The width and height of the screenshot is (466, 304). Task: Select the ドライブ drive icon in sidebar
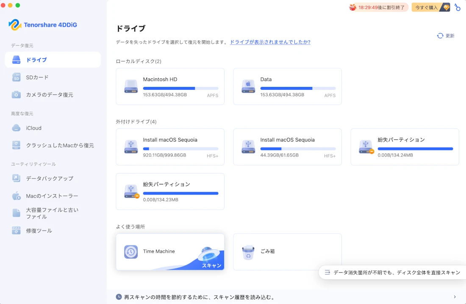coord(16,60)
